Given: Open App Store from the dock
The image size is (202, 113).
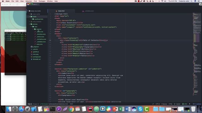Looking at the screenshot, I should pyautogui.click(x=21, y=109).
